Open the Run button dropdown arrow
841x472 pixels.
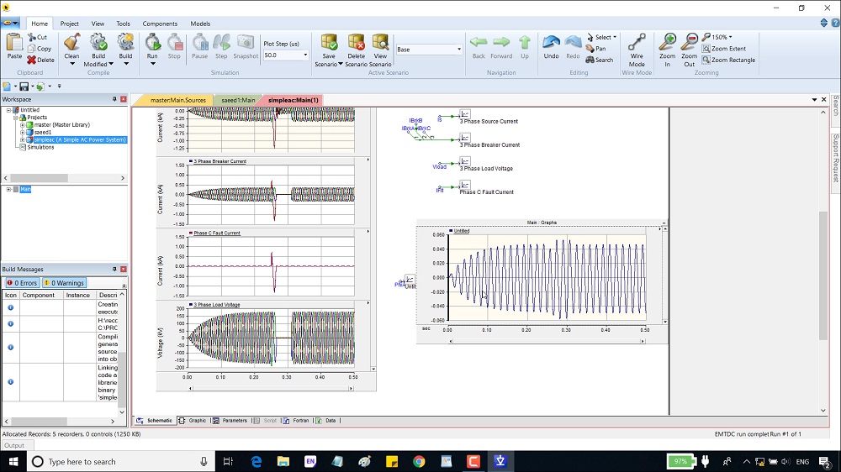(152, 64)
